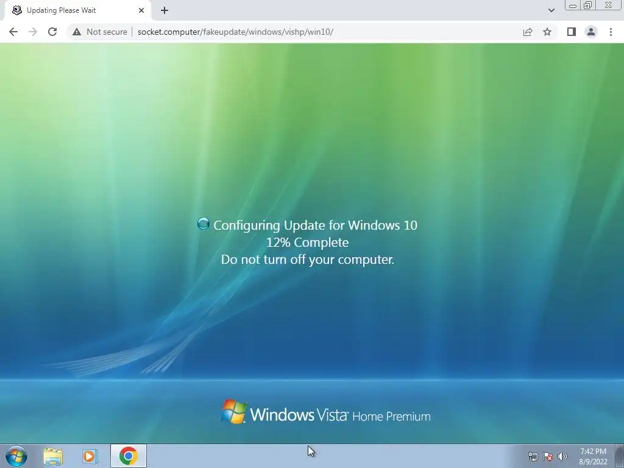This screenshot has height=468, width=624.
Task: Go back using the browser back arrow
Action: [x=13, y=32]
